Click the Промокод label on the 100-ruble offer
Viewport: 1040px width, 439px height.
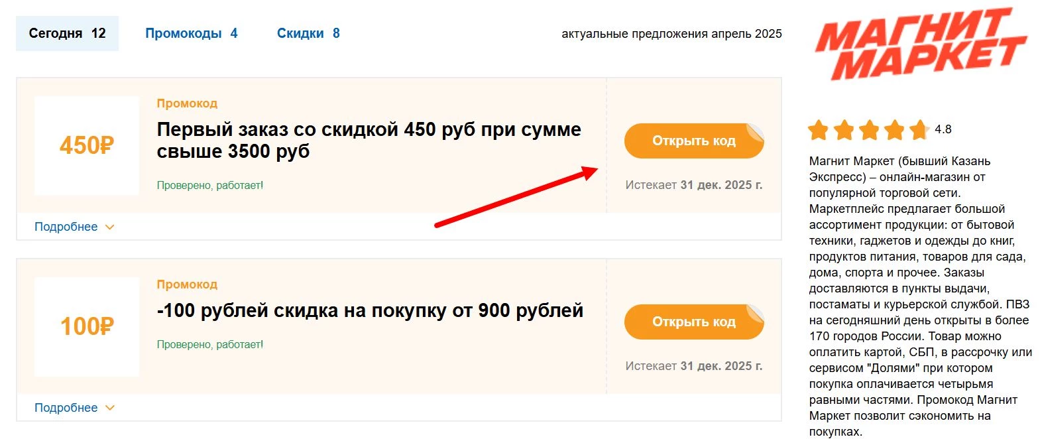pyautogui.click(x=186, y=284)
